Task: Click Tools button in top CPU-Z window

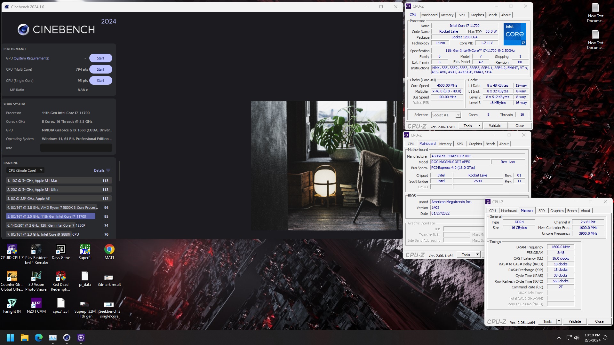Action: [467, 126]
